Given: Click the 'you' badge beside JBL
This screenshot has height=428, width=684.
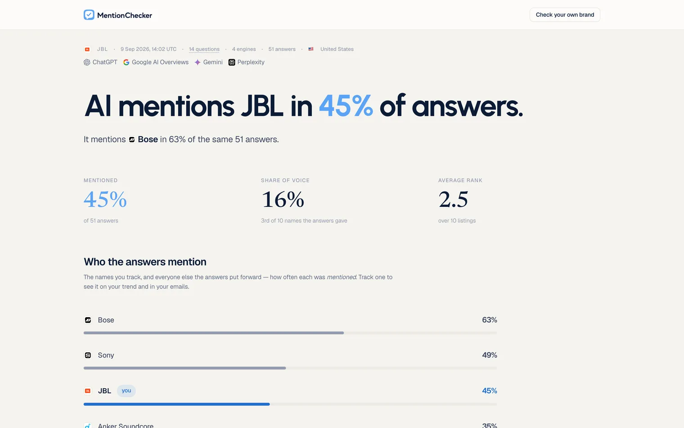Looking at the screenshot, I should point(126,391).
